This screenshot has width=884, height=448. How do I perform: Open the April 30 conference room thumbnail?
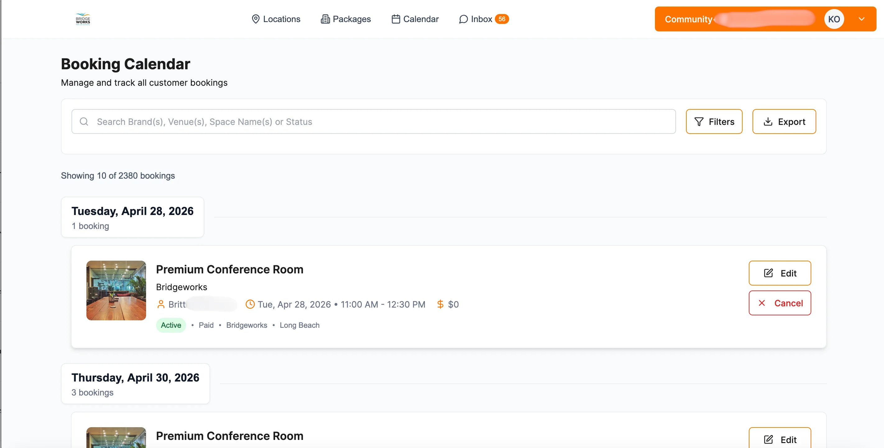click(116, 438)
